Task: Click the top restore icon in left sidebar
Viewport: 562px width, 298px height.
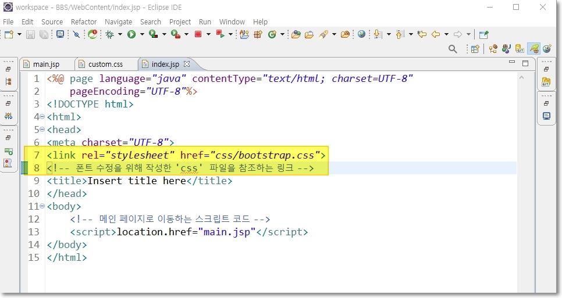Action: pos(8,69)
